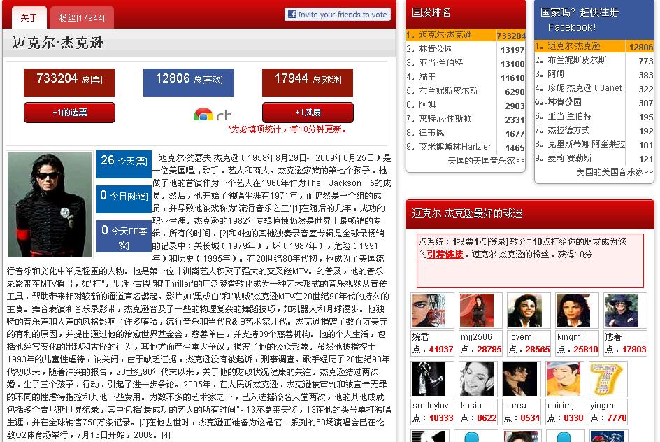Open fan yingm avatar thumbnail
The width and height of the screenshot is (660, 442).
[607, 379]
